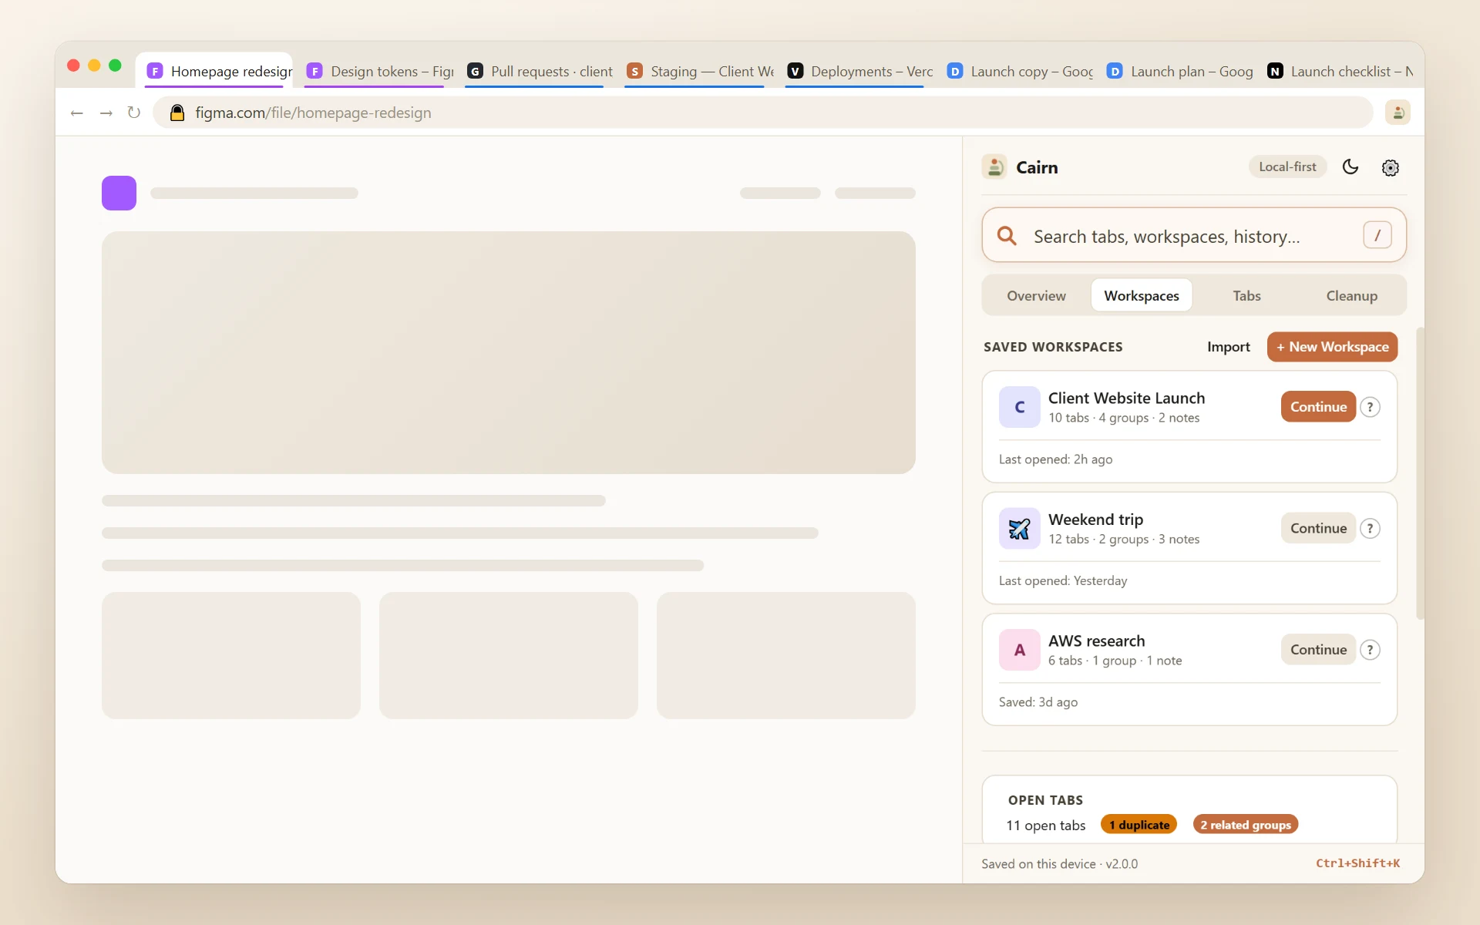Open the Tabs tab in Cairn
The image size is (1480, 925).
click(x=1246, y=296)
